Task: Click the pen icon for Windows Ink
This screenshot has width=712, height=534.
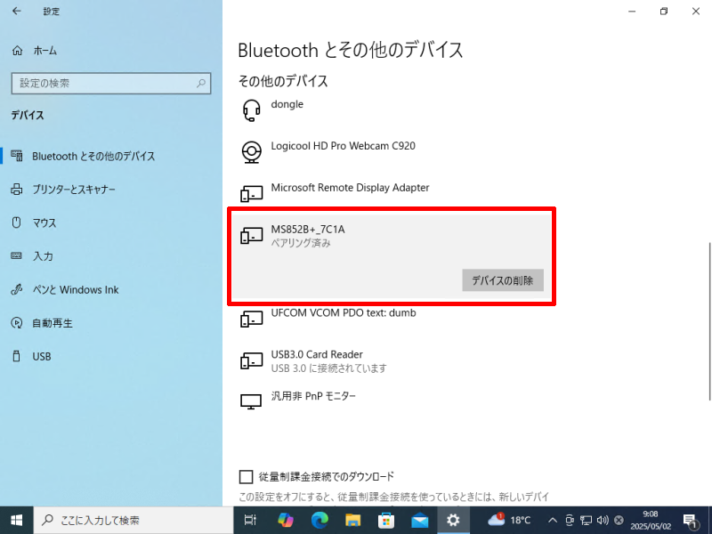Action: 17,289
